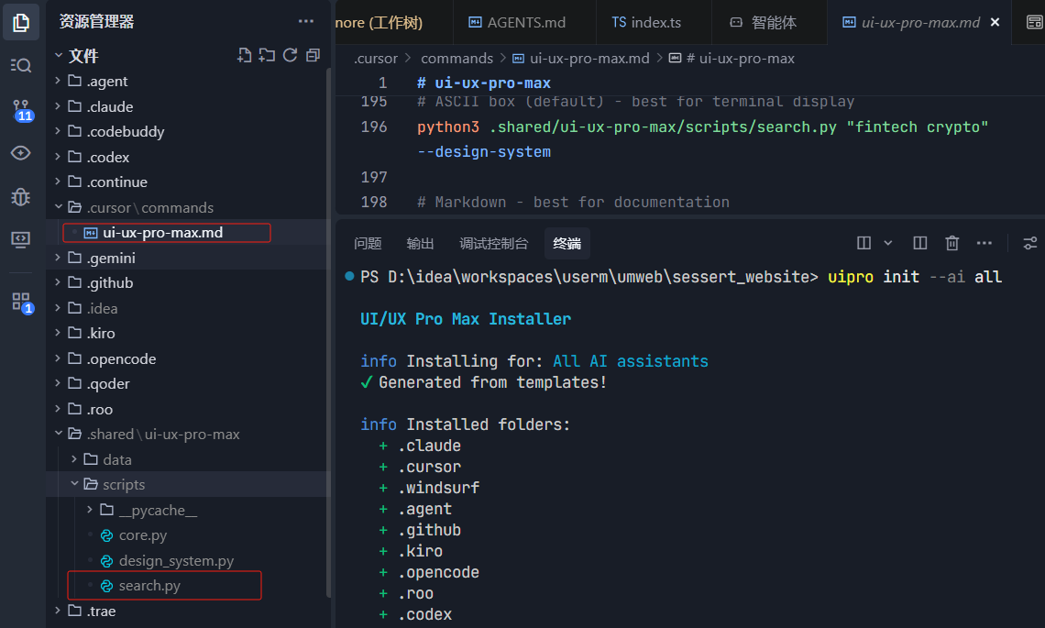Open search.py in the file tree

[x=148, y=585]
